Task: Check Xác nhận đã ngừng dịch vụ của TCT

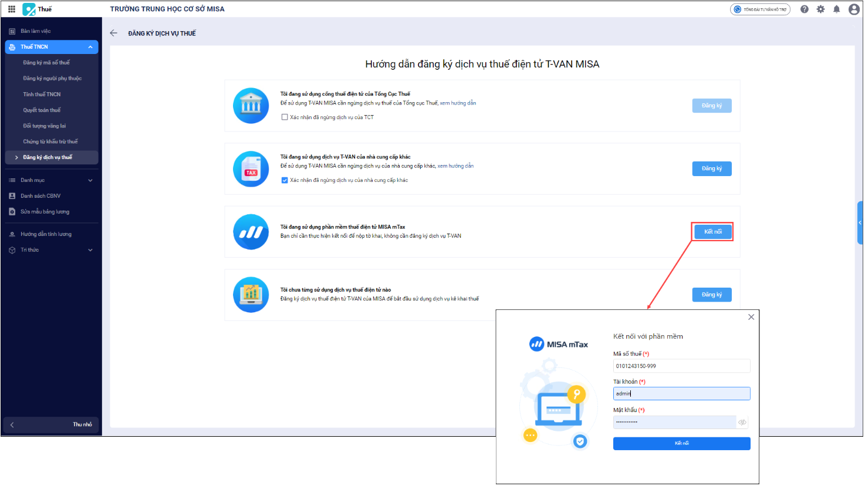Action: coord(285,117)
